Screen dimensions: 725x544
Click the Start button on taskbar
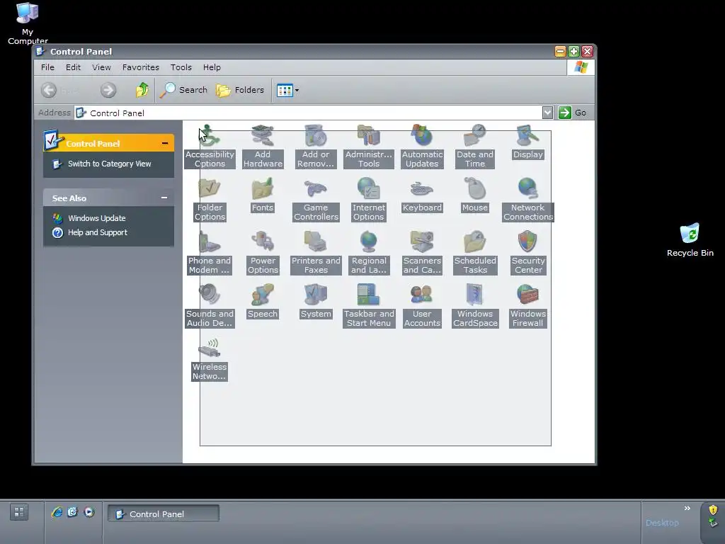pos(19,512)
